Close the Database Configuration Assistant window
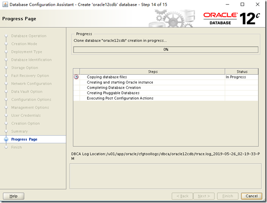This screenshot has width=267, height=203. (x=257, y=4)
